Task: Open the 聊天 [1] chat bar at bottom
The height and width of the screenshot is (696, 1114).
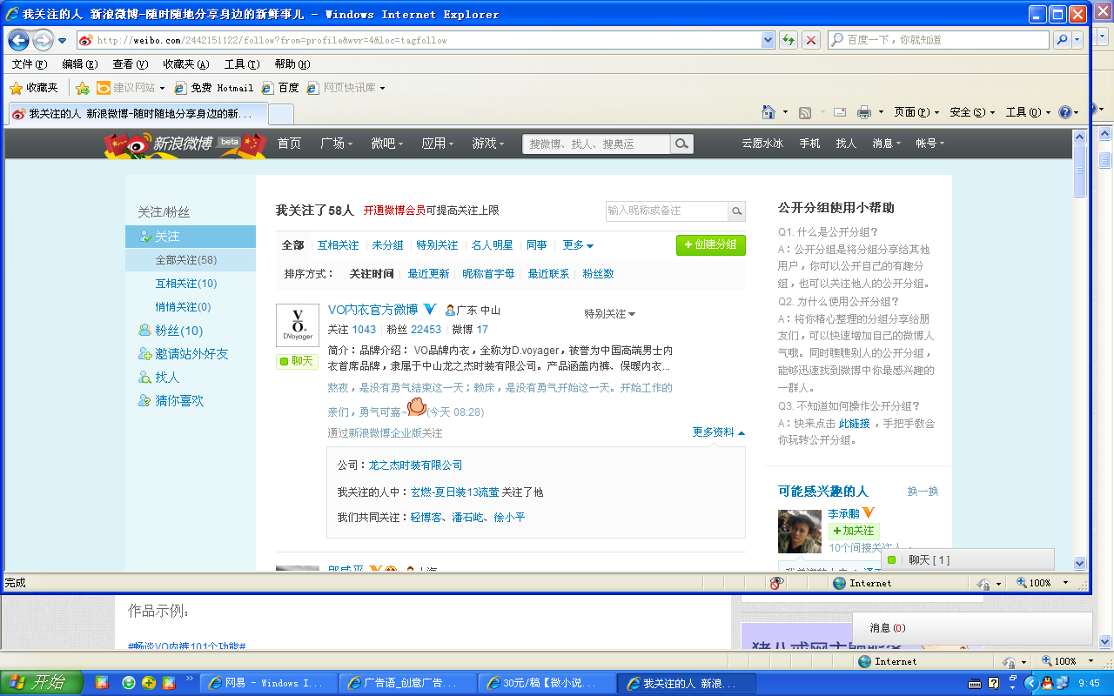Action: point(967,559)
